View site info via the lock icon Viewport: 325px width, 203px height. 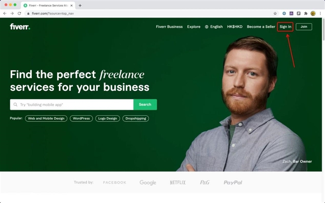point(29,13)
